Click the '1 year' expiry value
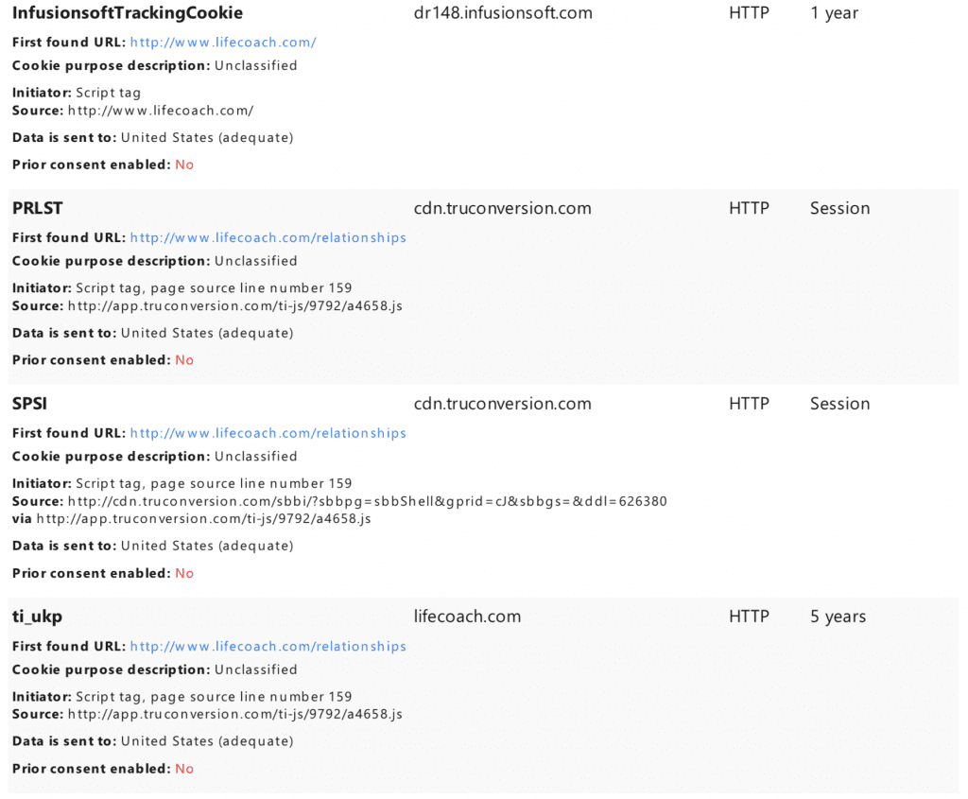The width and height of the screenshot is (968, 799). point(834,13)
